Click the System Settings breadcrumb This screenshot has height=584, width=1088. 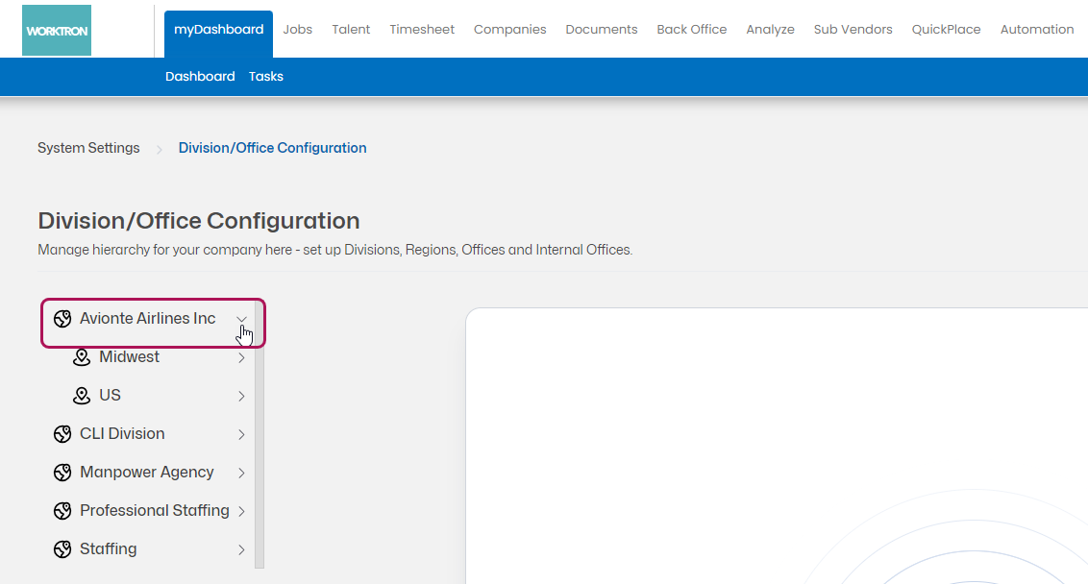(88, 148)
